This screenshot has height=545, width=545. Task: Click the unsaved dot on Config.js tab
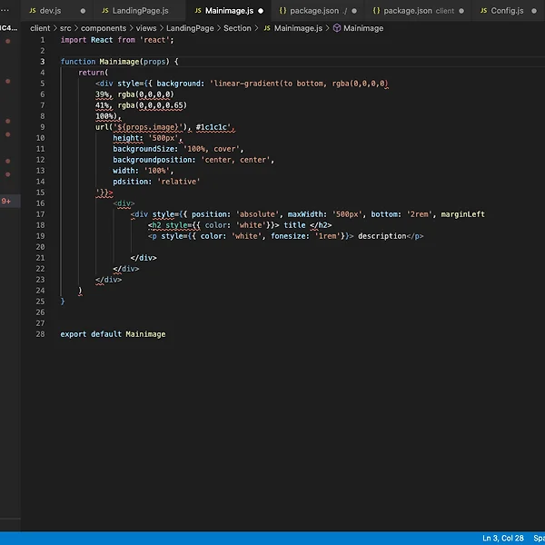pyautogui.click(x=535, y=11)
